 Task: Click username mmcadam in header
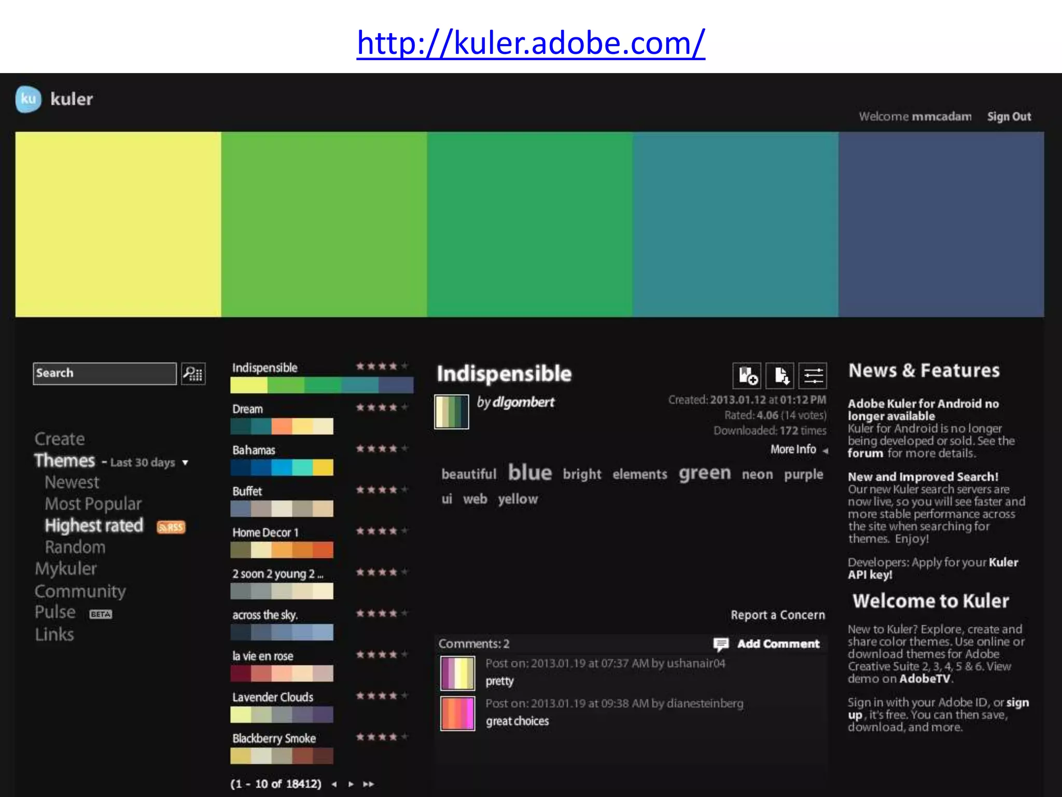(x=942, y=117)
